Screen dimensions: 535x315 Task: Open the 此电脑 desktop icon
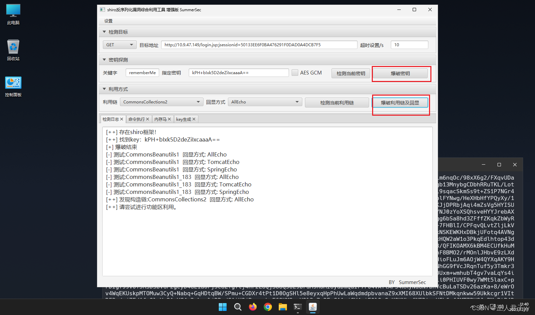tap(13, 14)
